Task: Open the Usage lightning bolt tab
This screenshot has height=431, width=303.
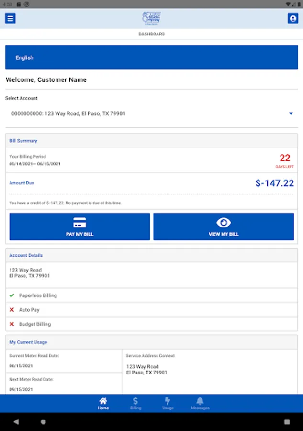Action: (168, 404)
